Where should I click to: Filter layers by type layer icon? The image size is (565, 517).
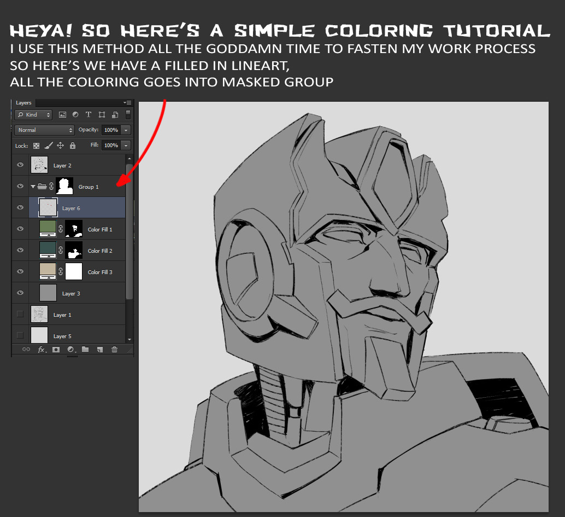pyautogui.click(x=89, y=114)
